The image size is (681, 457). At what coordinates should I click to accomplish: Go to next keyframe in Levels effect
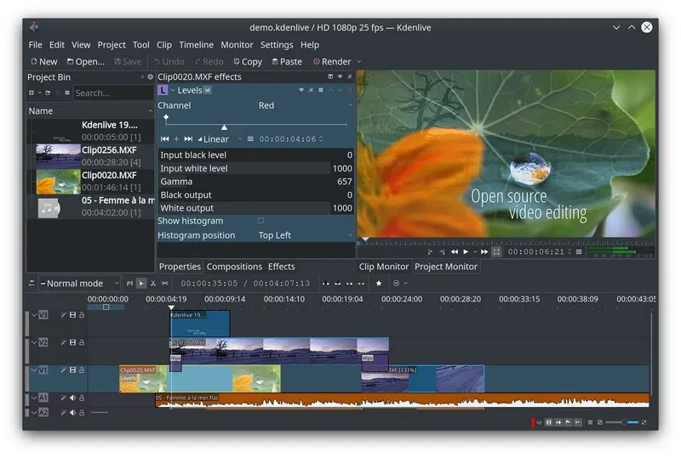[x=188, y=138]
